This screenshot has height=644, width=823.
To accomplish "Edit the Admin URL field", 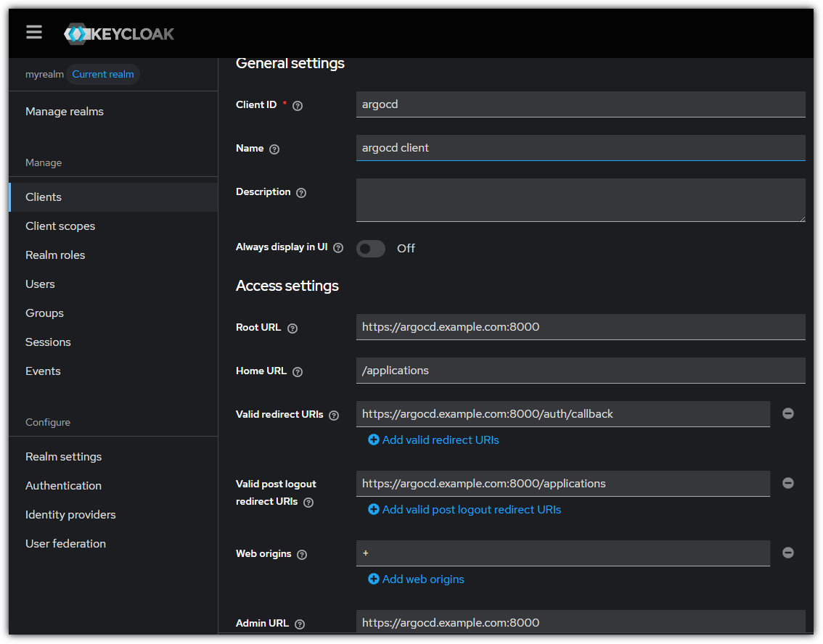I will 581,622.
